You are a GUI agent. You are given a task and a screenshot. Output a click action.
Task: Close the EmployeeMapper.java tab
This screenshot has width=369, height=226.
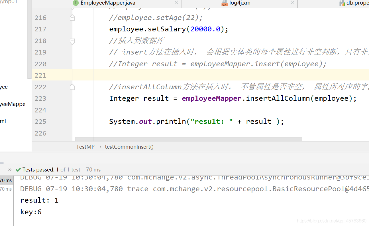(x=176, y=3)
